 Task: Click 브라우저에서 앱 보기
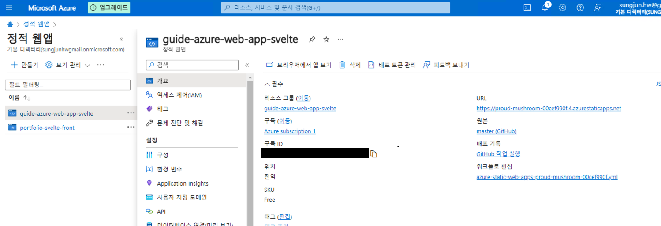point(299,65)
